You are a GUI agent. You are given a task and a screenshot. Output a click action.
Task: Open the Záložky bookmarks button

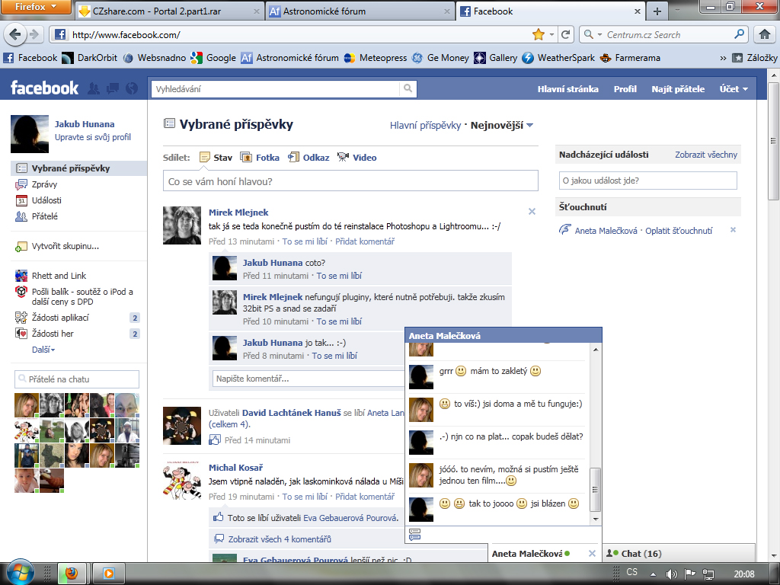755,58
